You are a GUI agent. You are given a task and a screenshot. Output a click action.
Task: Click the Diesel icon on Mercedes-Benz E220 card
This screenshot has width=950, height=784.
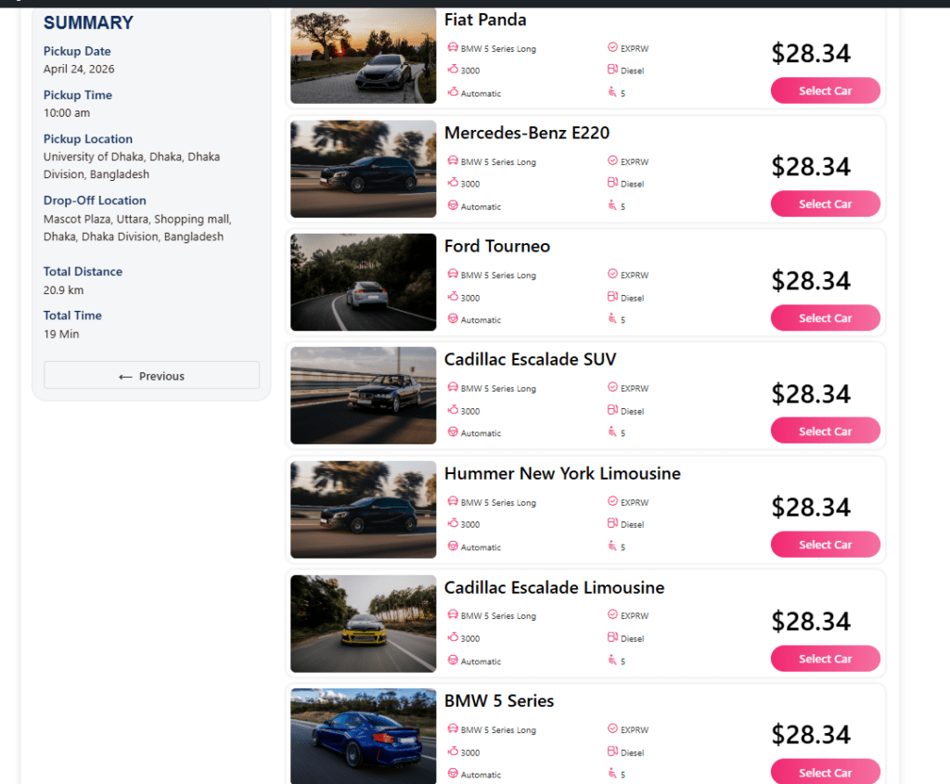pyautogui.click(x=612, y=183)
